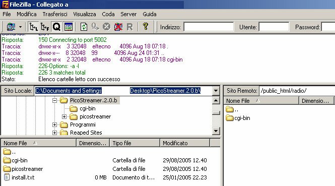Click the Refresh toolbar icon
Image resolution: width=335 pixels, height=186 pixels.
coord(84,27)
